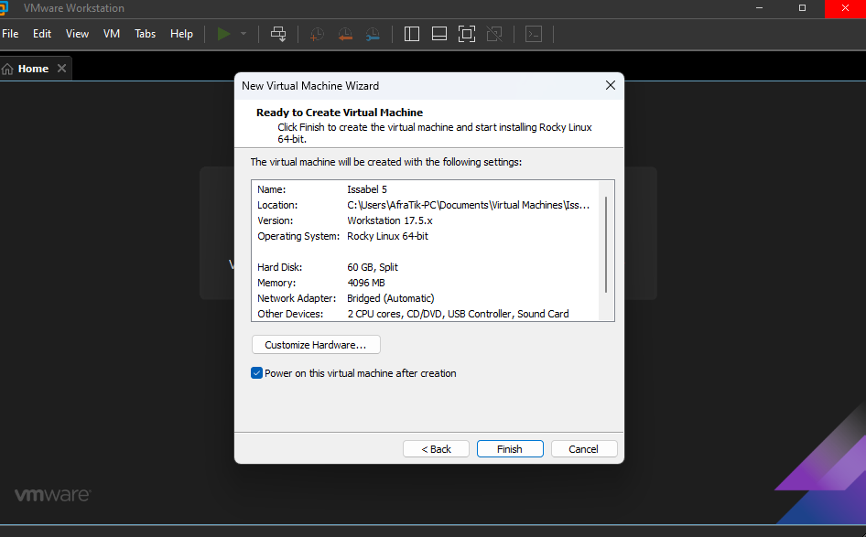The width and height of the screenshot is (866, 537).
Task: Click the Unity mode toolbar icon
Action: (494, 34)
